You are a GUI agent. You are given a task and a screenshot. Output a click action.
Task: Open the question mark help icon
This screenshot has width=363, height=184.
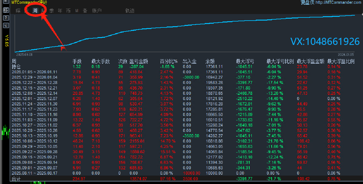6,18
